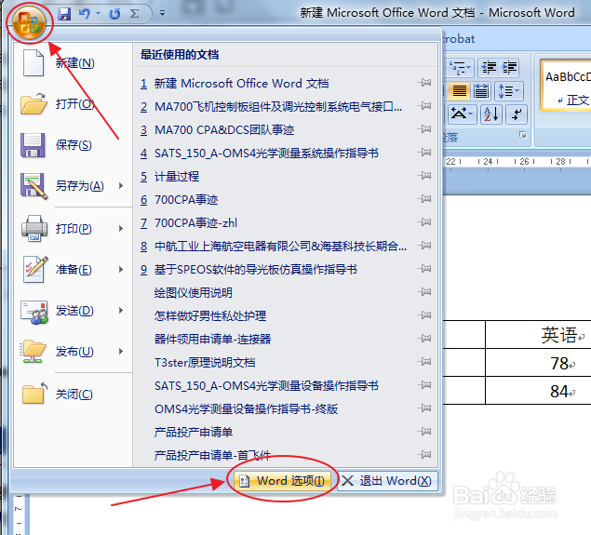591x535 pixels.
Task: Pin the MA700飞机控制板组件 recent entry
Action: [424, 106]
